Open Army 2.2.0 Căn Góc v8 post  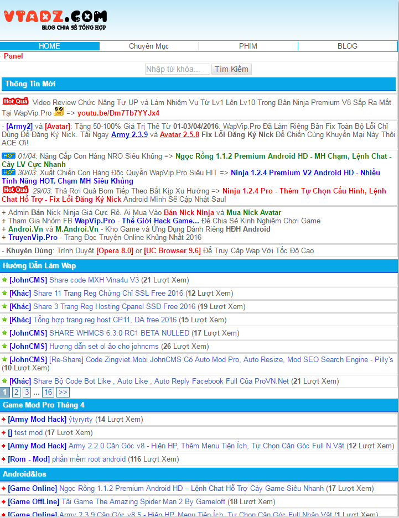(x=206, y=446)
